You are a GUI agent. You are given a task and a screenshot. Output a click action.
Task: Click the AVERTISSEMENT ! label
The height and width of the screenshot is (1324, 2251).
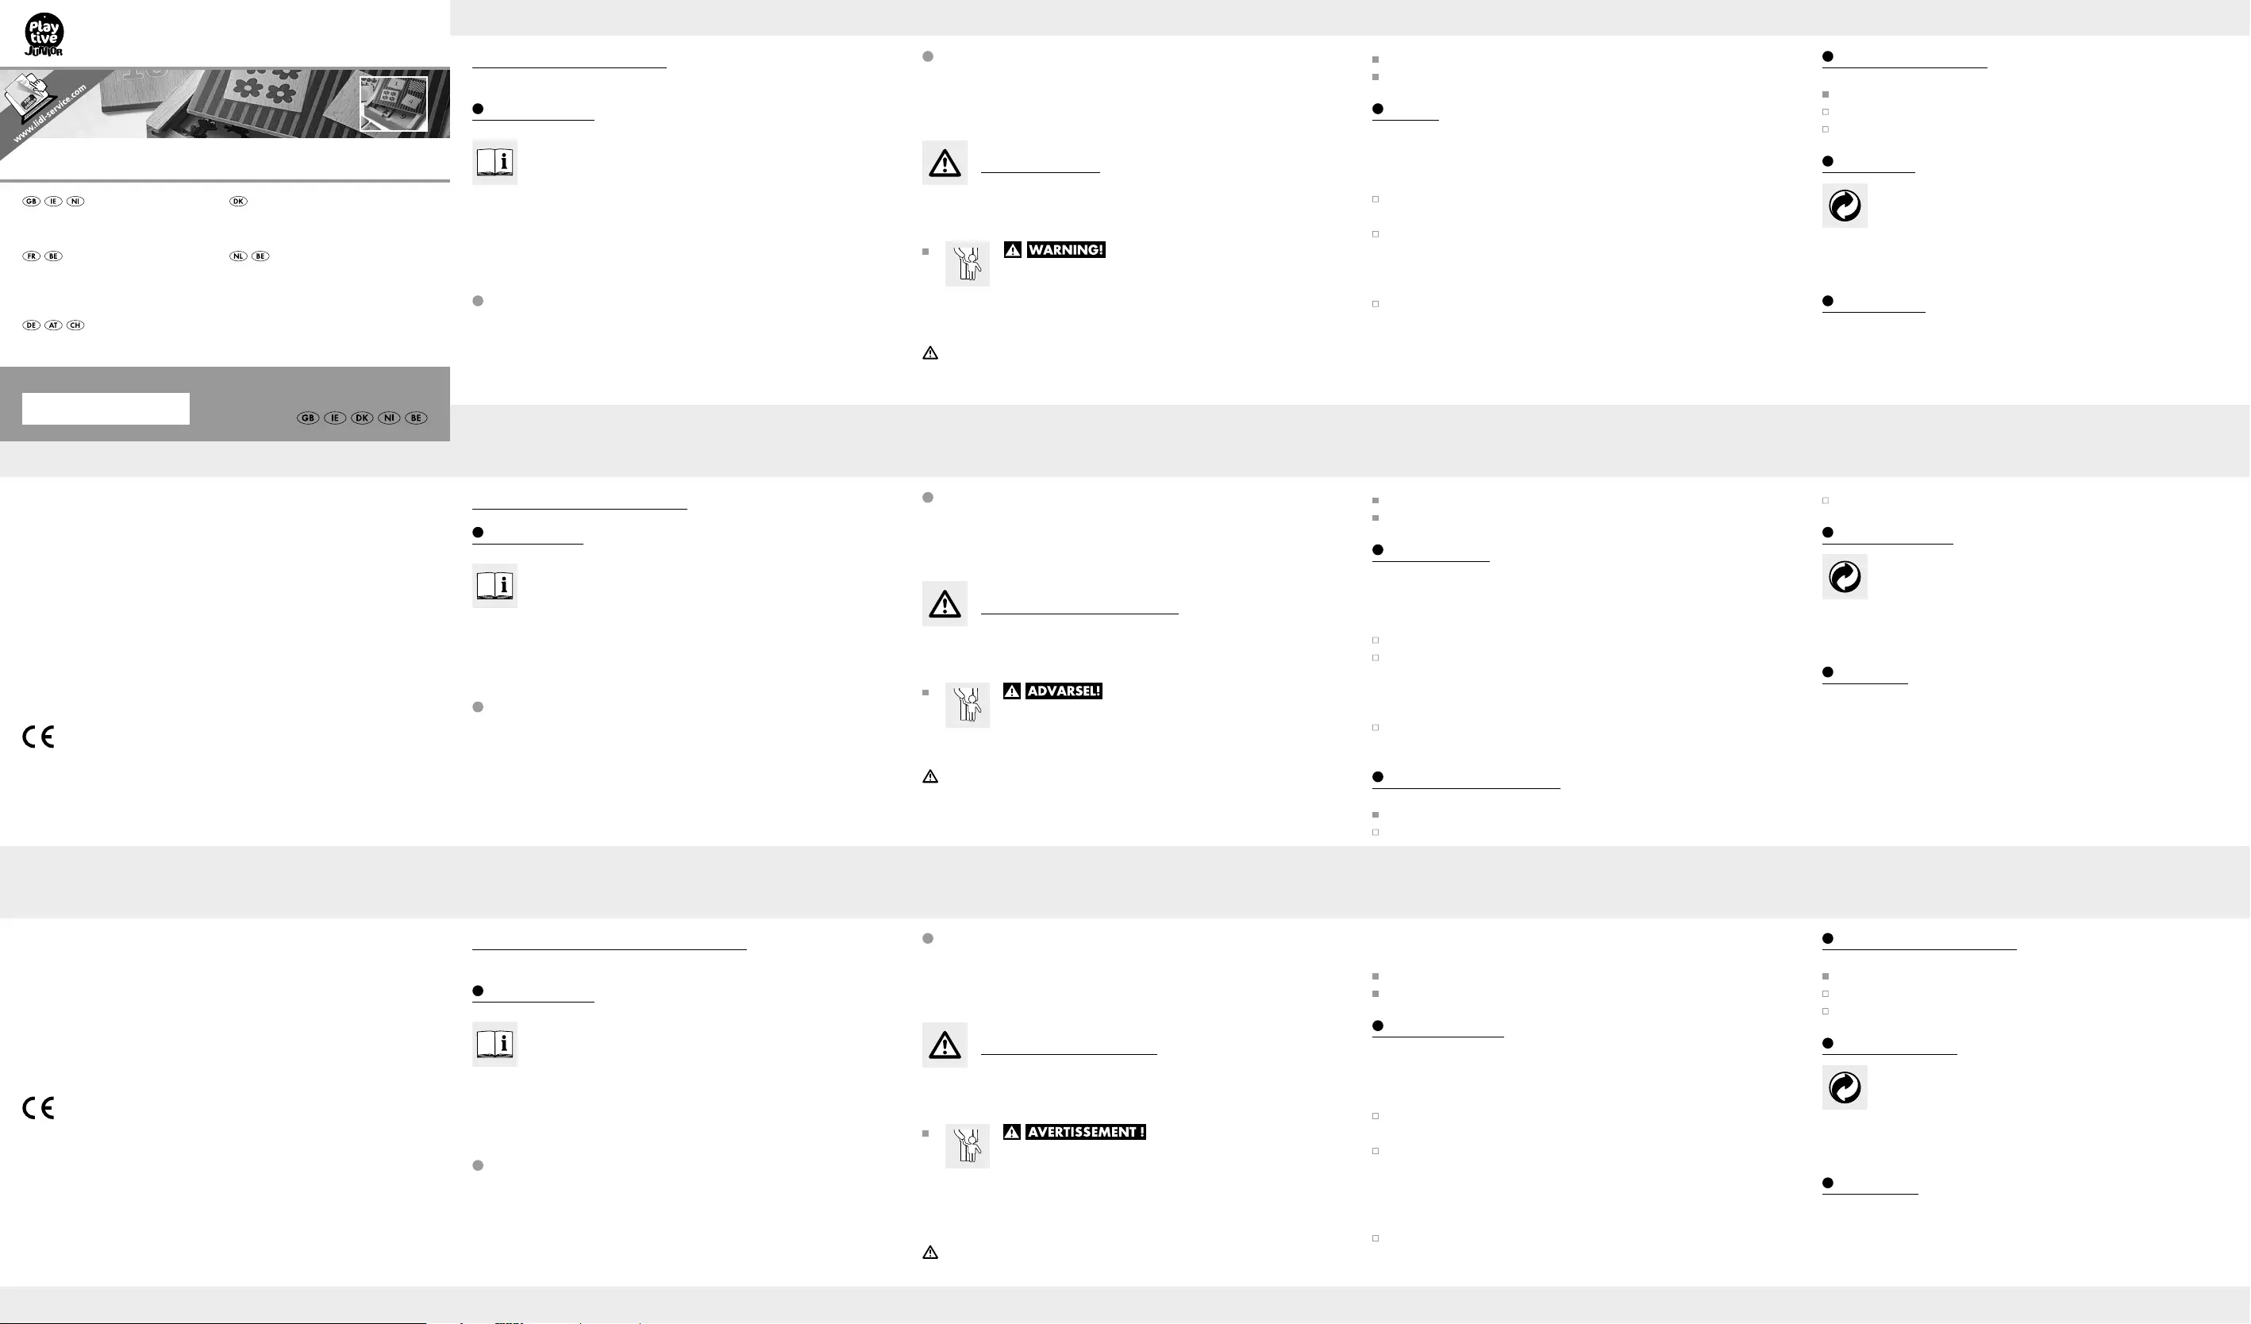[1085, 1132]
